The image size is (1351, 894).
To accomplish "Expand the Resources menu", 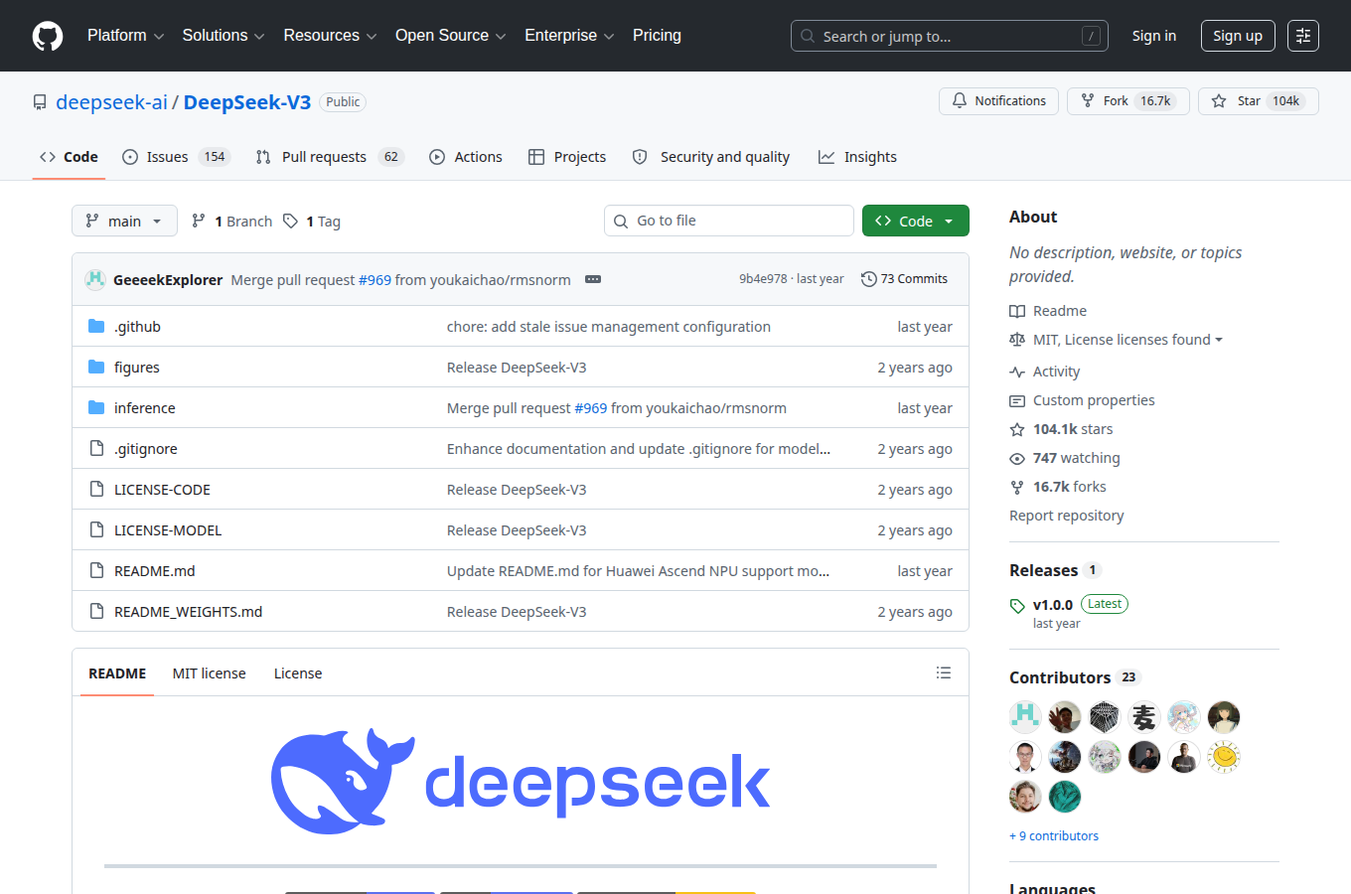I will point(330,36).
